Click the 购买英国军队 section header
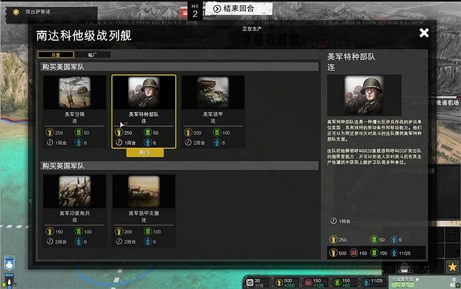Screen dimensions: 461x289 [179, 166]
